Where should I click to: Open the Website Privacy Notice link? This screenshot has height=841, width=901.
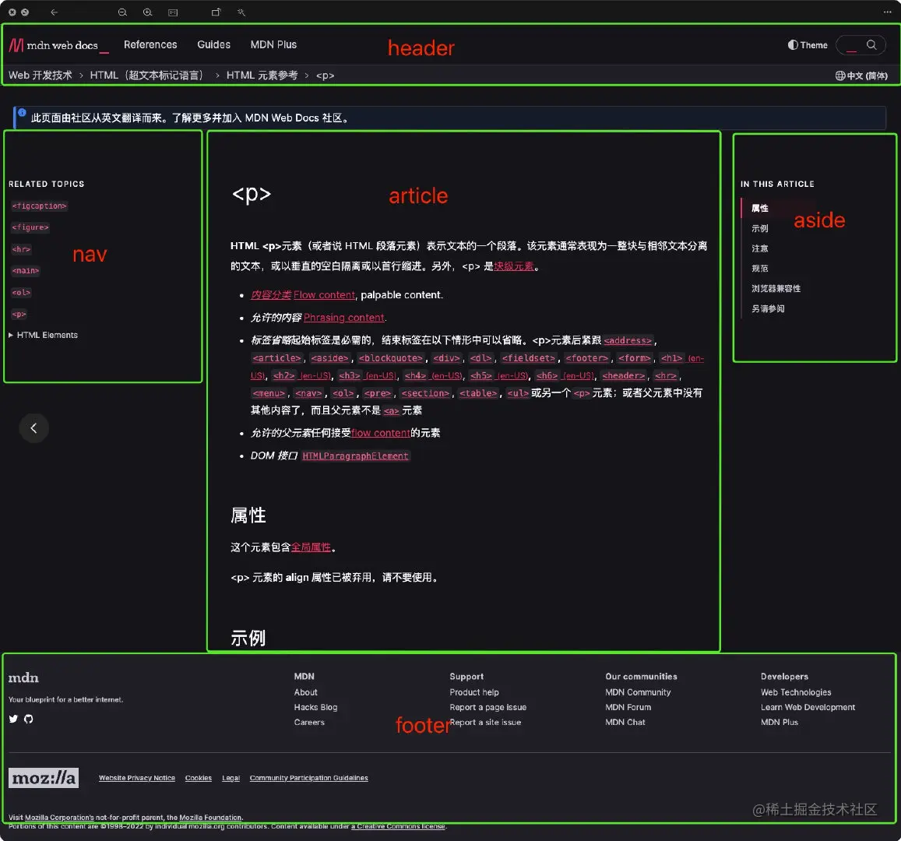[x=137, y=778]
